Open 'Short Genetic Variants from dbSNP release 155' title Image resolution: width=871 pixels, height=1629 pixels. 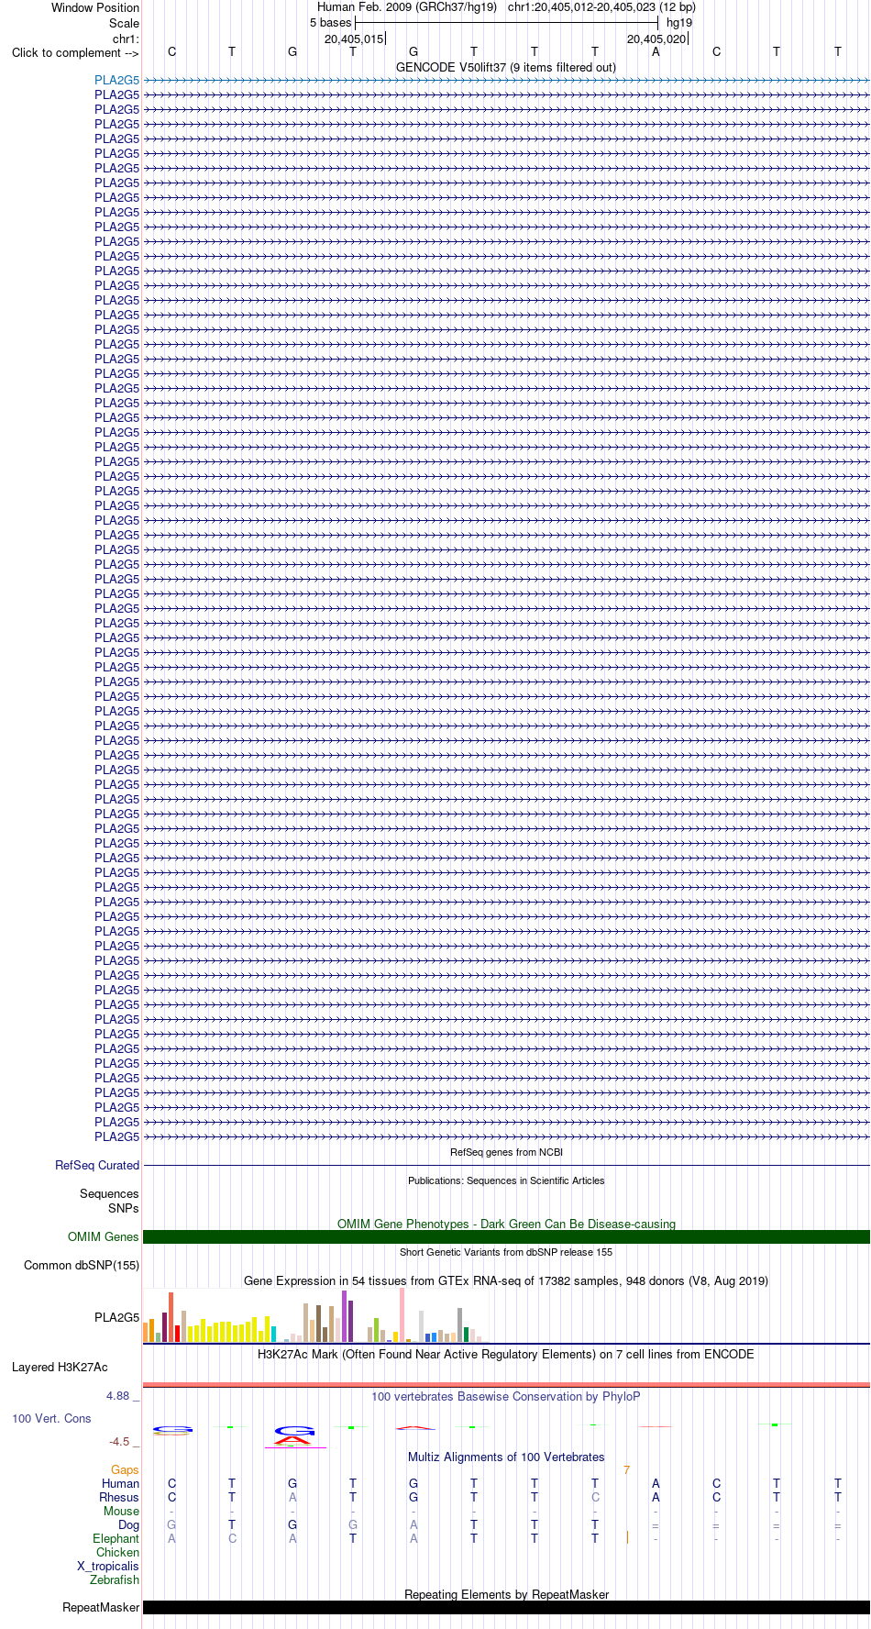(506, 1252)
